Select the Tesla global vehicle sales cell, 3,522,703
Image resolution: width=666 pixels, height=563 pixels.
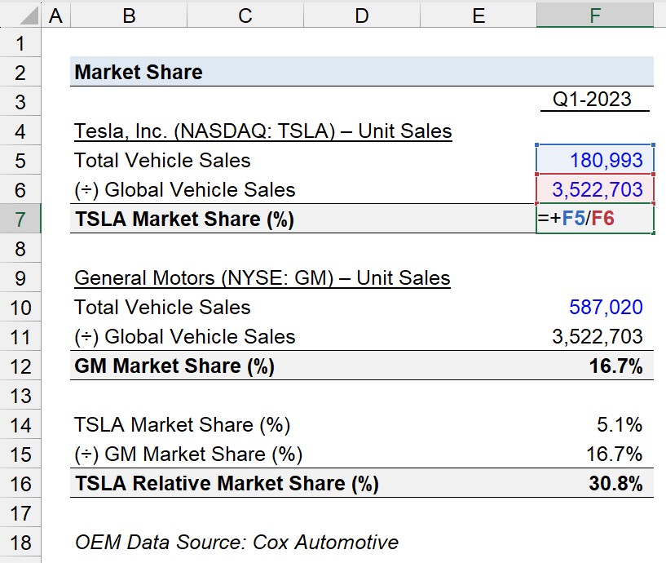point(594,189)
